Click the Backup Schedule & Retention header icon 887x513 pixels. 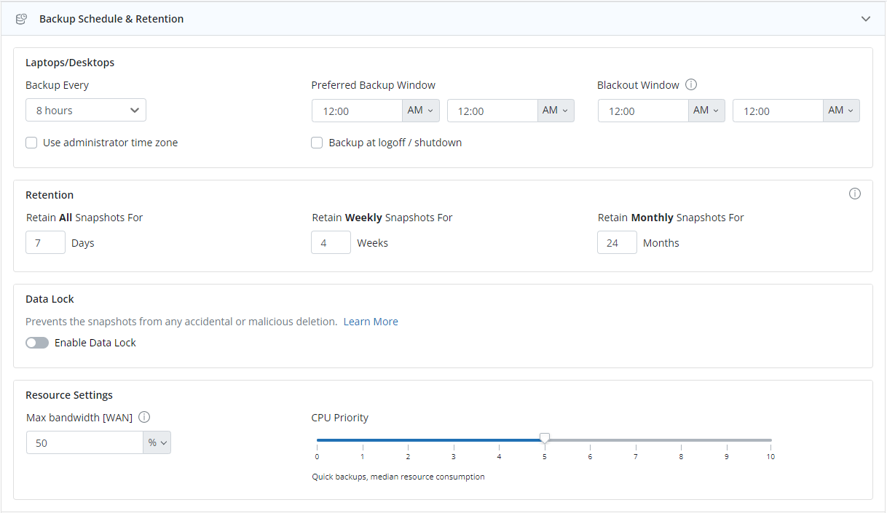(x=22, y=19)
